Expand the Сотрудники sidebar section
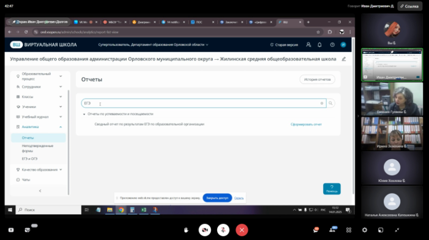The width and height of the screenshot is (429, 240). [61, 87]
